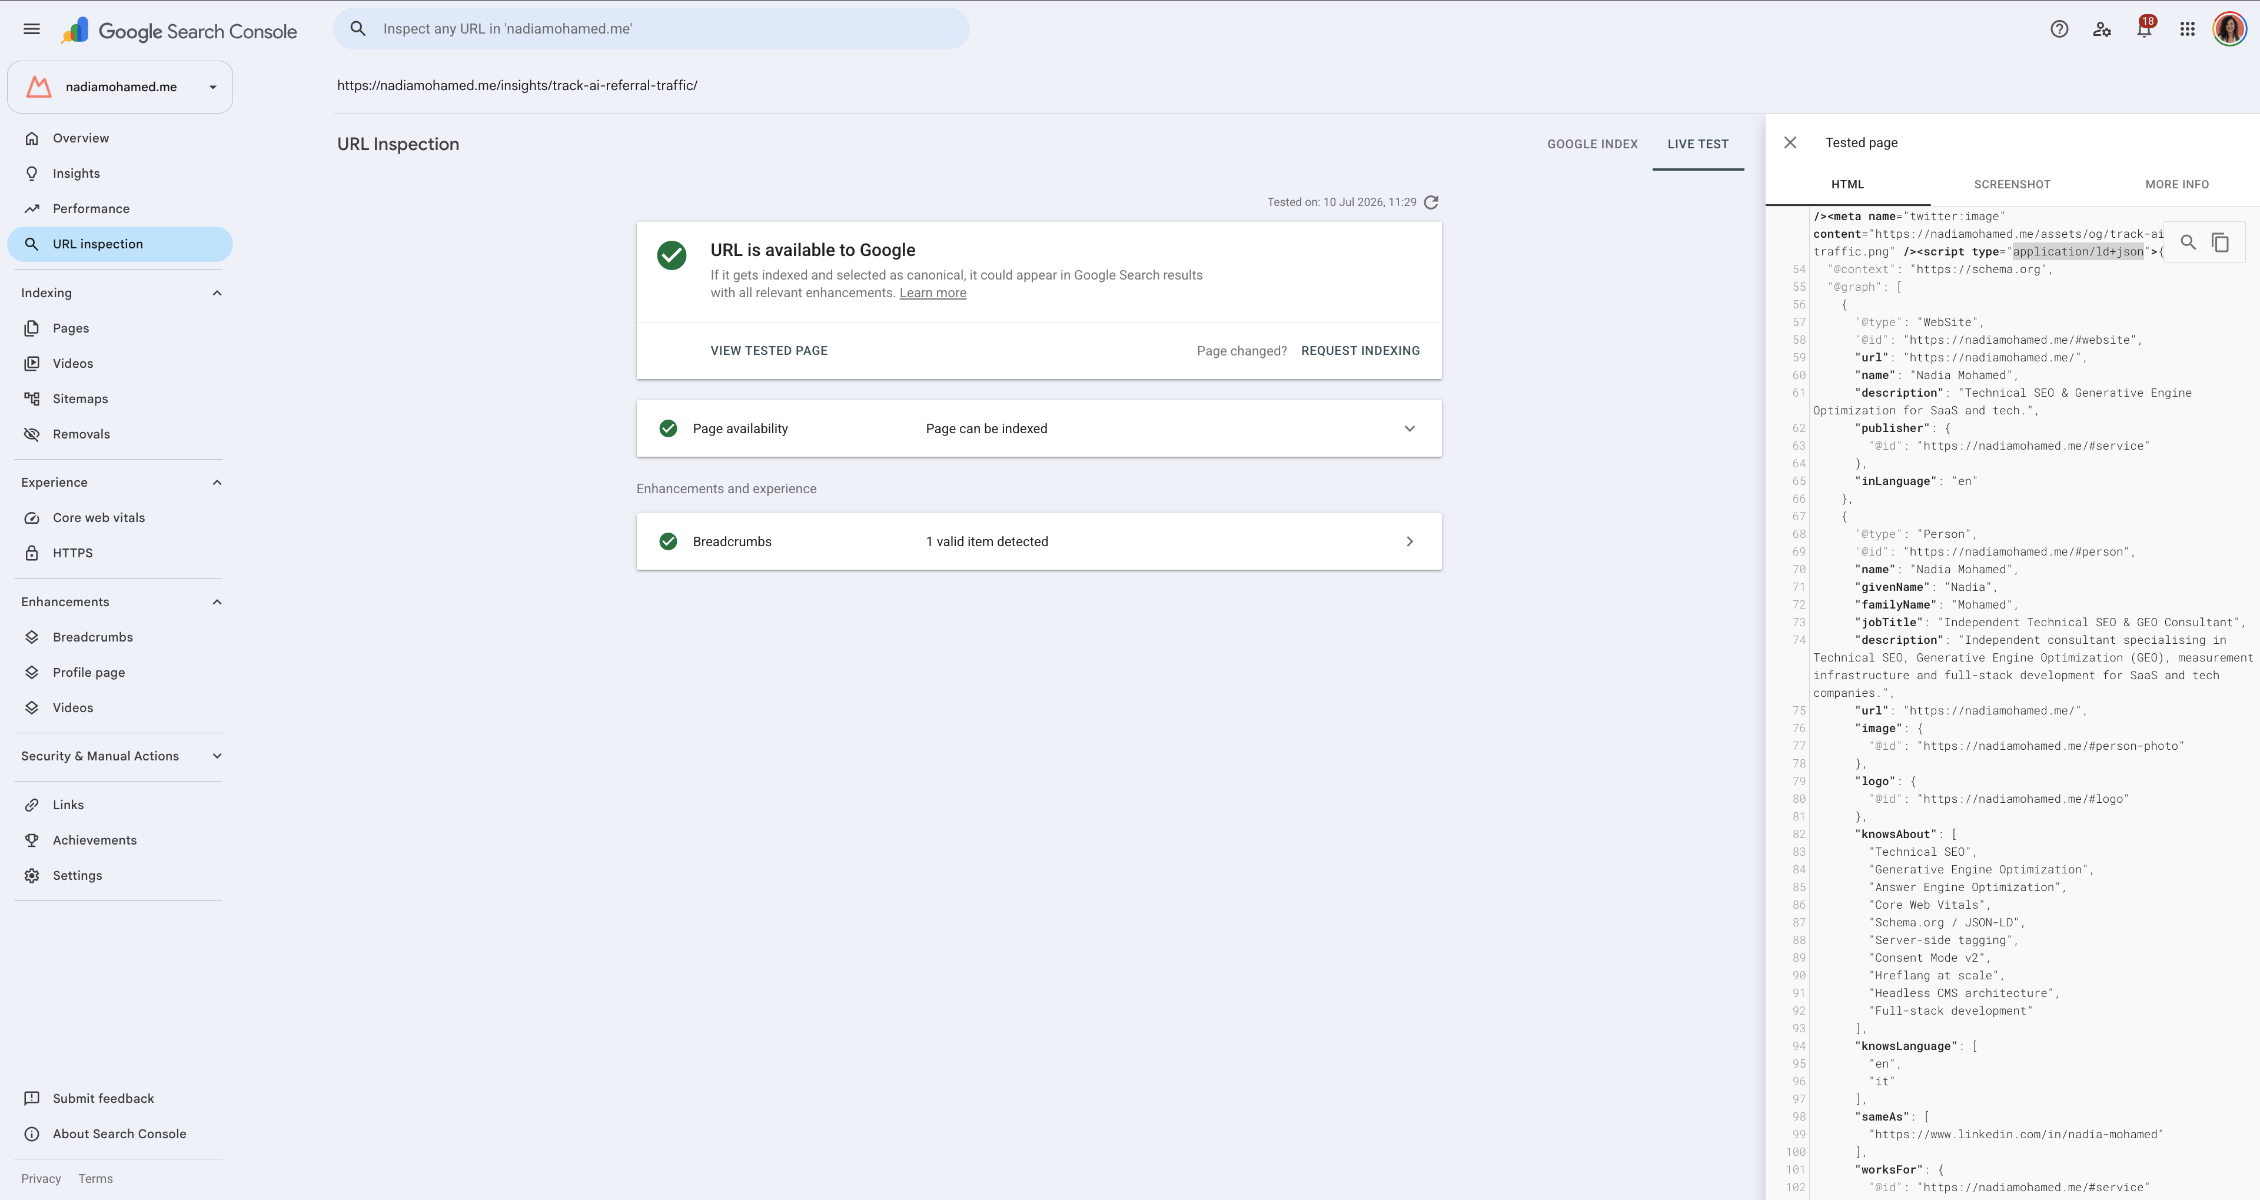This screenshot has height=1200, width=2260.
Task: Expand the Page availability card
Action: point(1039,428)
